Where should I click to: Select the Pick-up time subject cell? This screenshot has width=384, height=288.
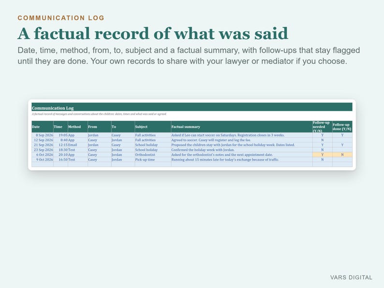pyautogui.click(x=153, y=159)
